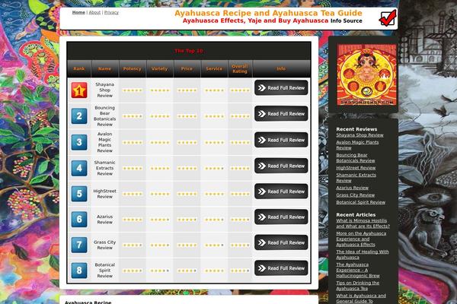The image size is (457, 304).
Task: Click the gold star rank 1 badge
Action: pyautogui.click(x=79, y=90)
